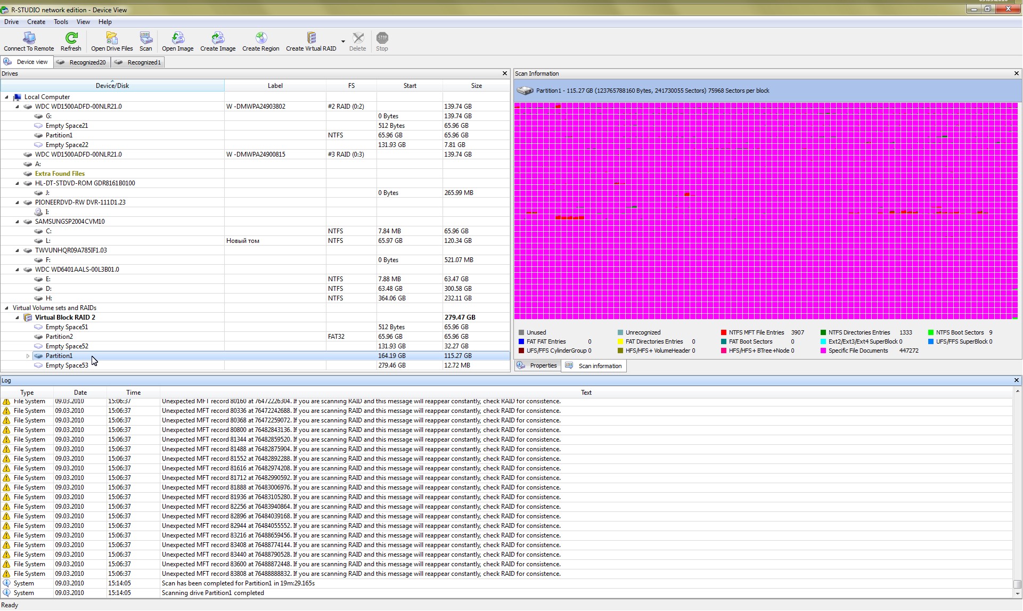Collapse the Virtual Block RAID 2 node
This screenshot has width=1023, height=611.
point(17,317)
